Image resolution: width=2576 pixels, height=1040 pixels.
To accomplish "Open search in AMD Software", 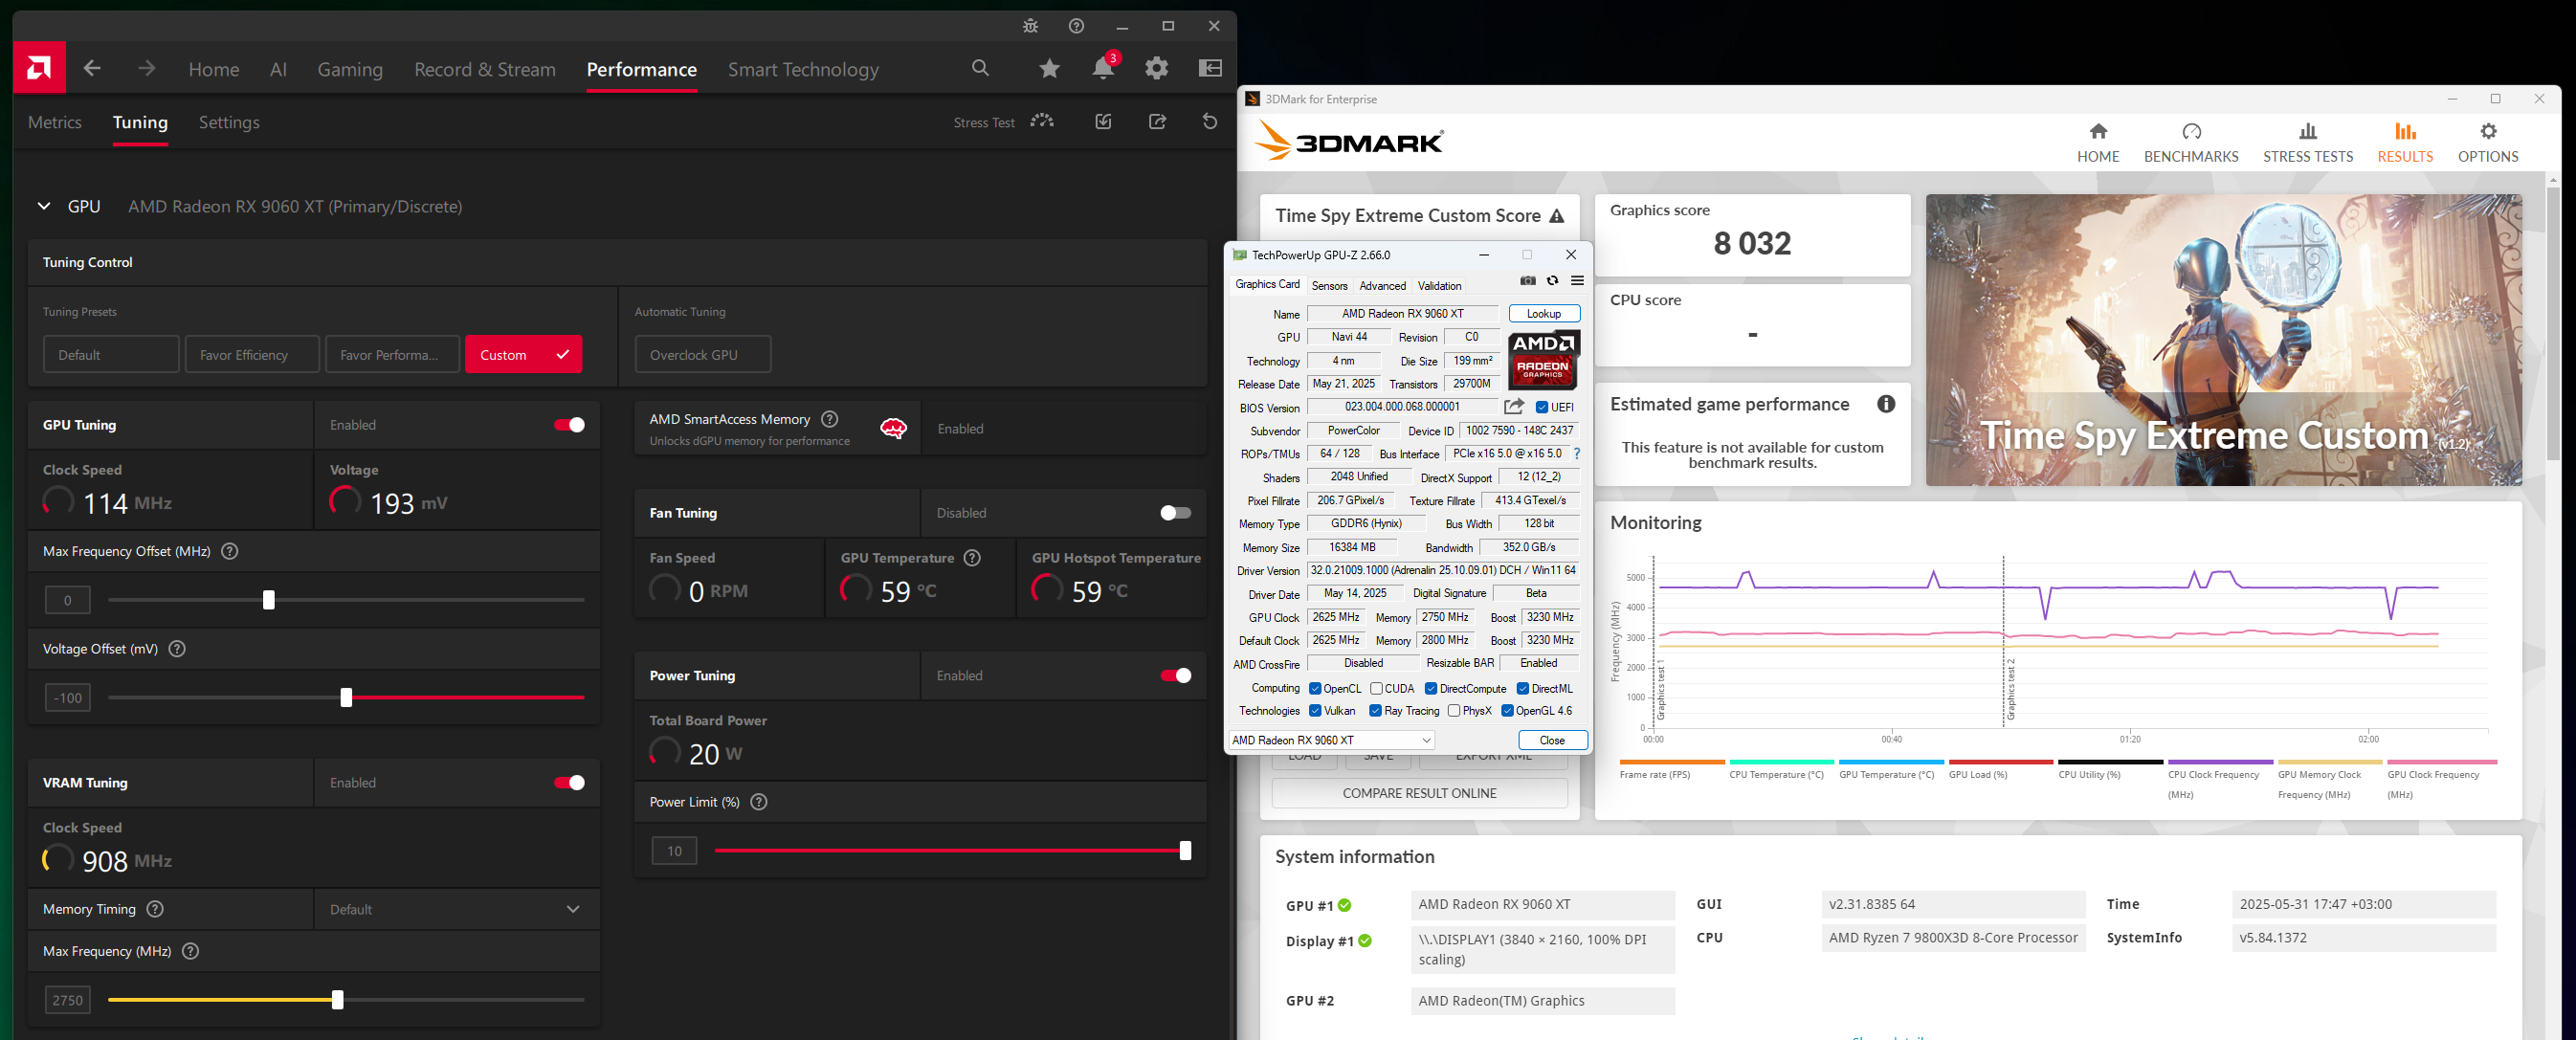I will click(980, 68).
